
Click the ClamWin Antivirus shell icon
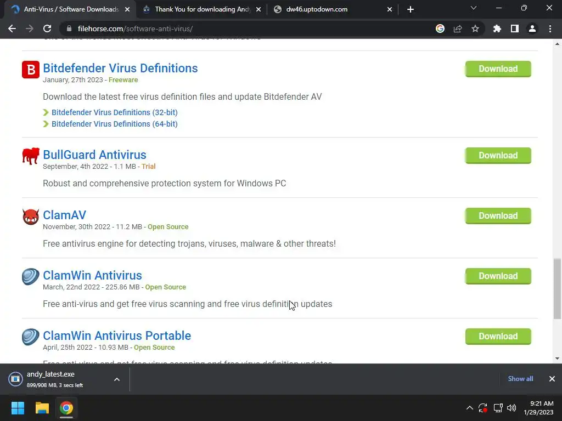pos(31,277)
